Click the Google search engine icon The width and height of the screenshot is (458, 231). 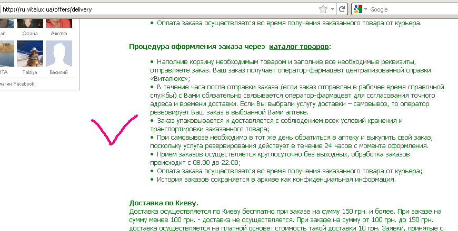pyautogui.click(x=357, y=9)
